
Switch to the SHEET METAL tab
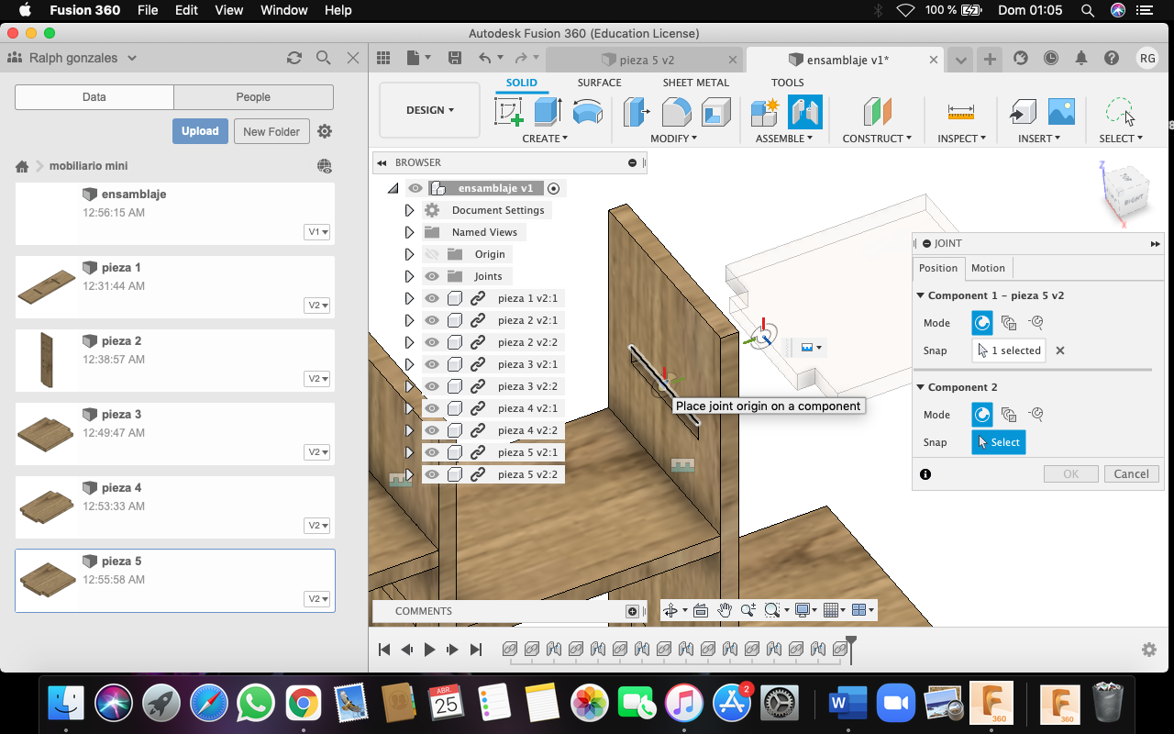pyautogui.click(x=696, y=83)
